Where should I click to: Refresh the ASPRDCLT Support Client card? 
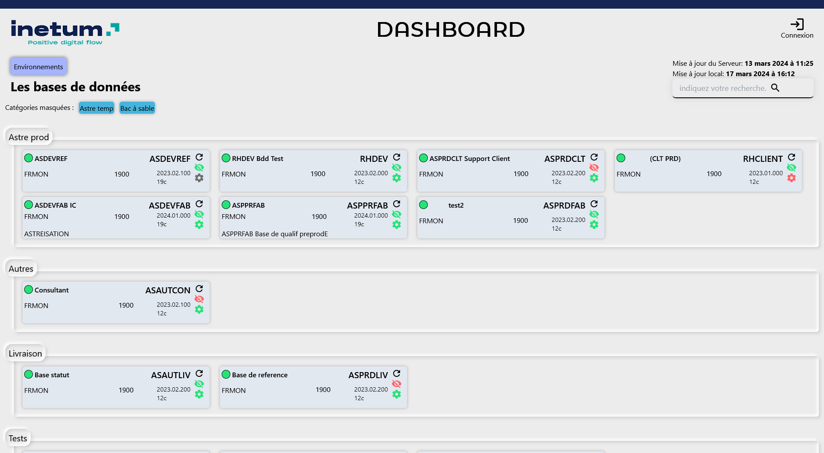594,157
